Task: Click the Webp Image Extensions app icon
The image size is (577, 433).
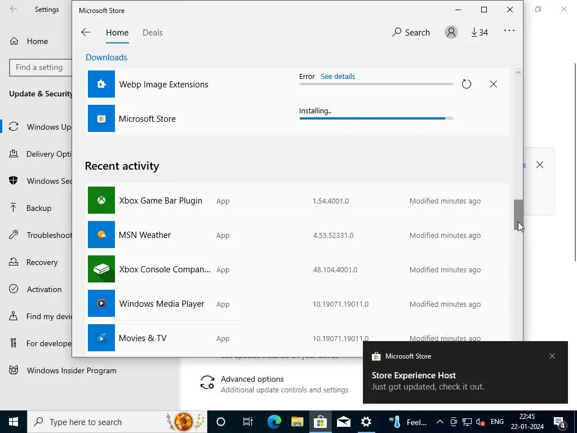Action: point(101,84)
